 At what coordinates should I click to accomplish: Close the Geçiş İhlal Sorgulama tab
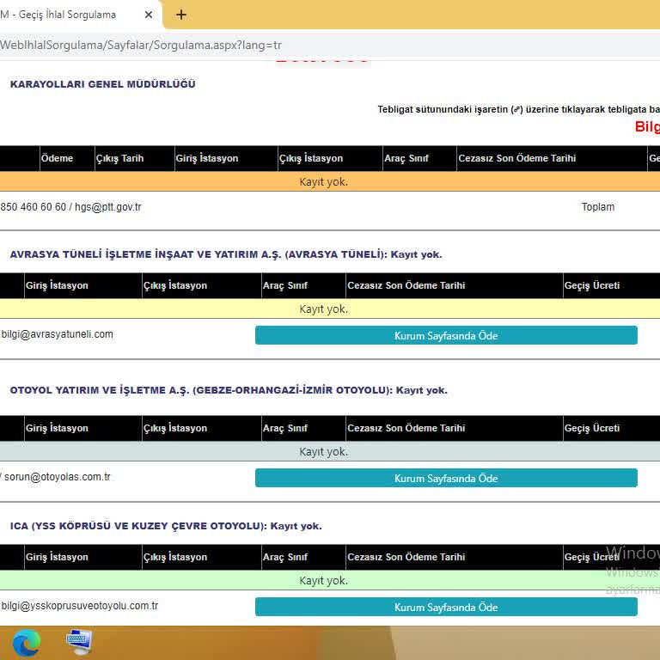149,15
